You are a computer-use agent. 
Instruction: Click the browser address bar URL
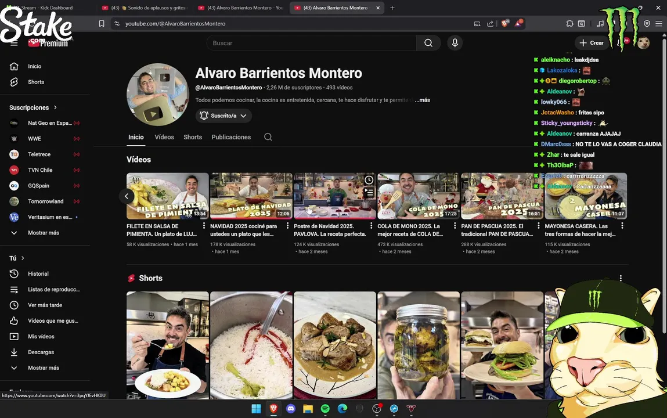pyautogui.click(x=175, y=24)
